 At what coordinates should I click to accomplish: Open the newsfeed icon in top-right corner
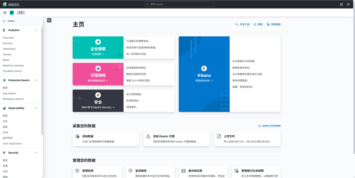[348, 4]
